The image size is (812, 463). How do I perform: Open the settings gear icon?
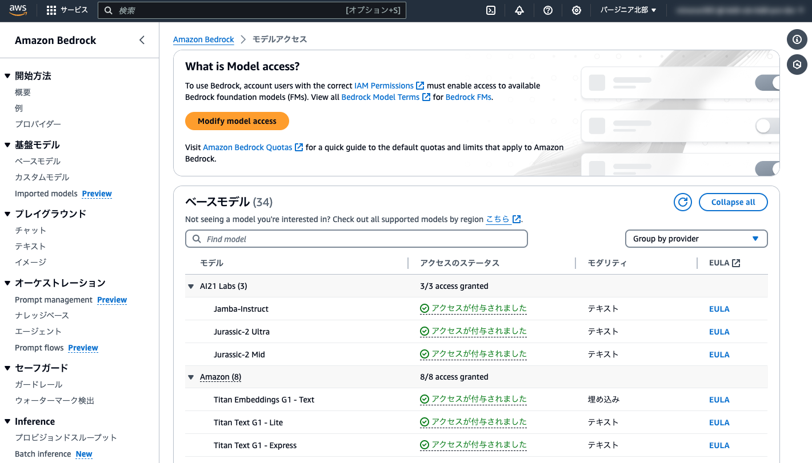(x=577, y=10)
